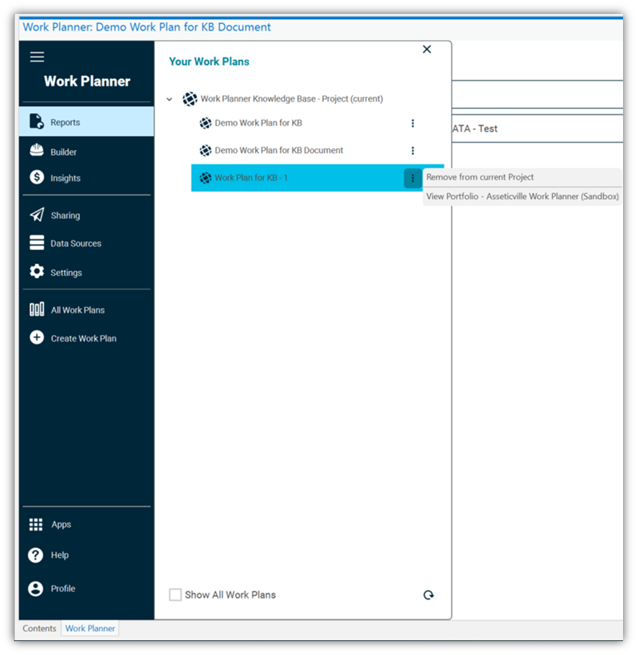
Task: Click the Settings gear icon
Action: (37, 272)
